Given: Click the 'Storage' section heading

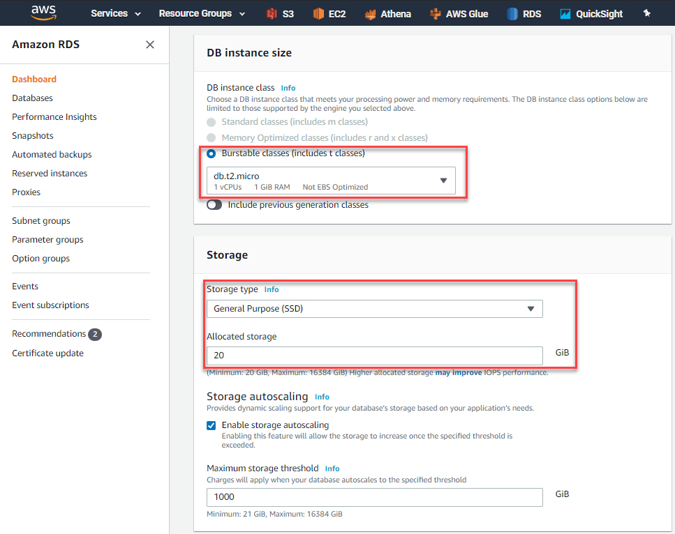Looking at the screenshot, I should tap(227, 255).
